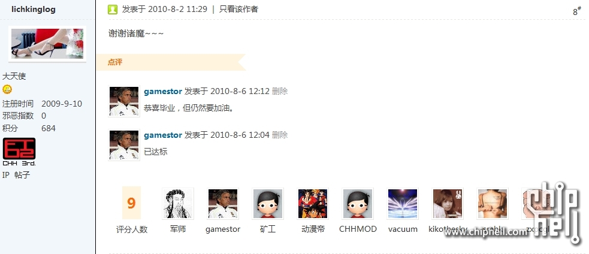Click the 8# floor number link
Viewport: 589px width, 254px height.
click(x=577, y=11)
